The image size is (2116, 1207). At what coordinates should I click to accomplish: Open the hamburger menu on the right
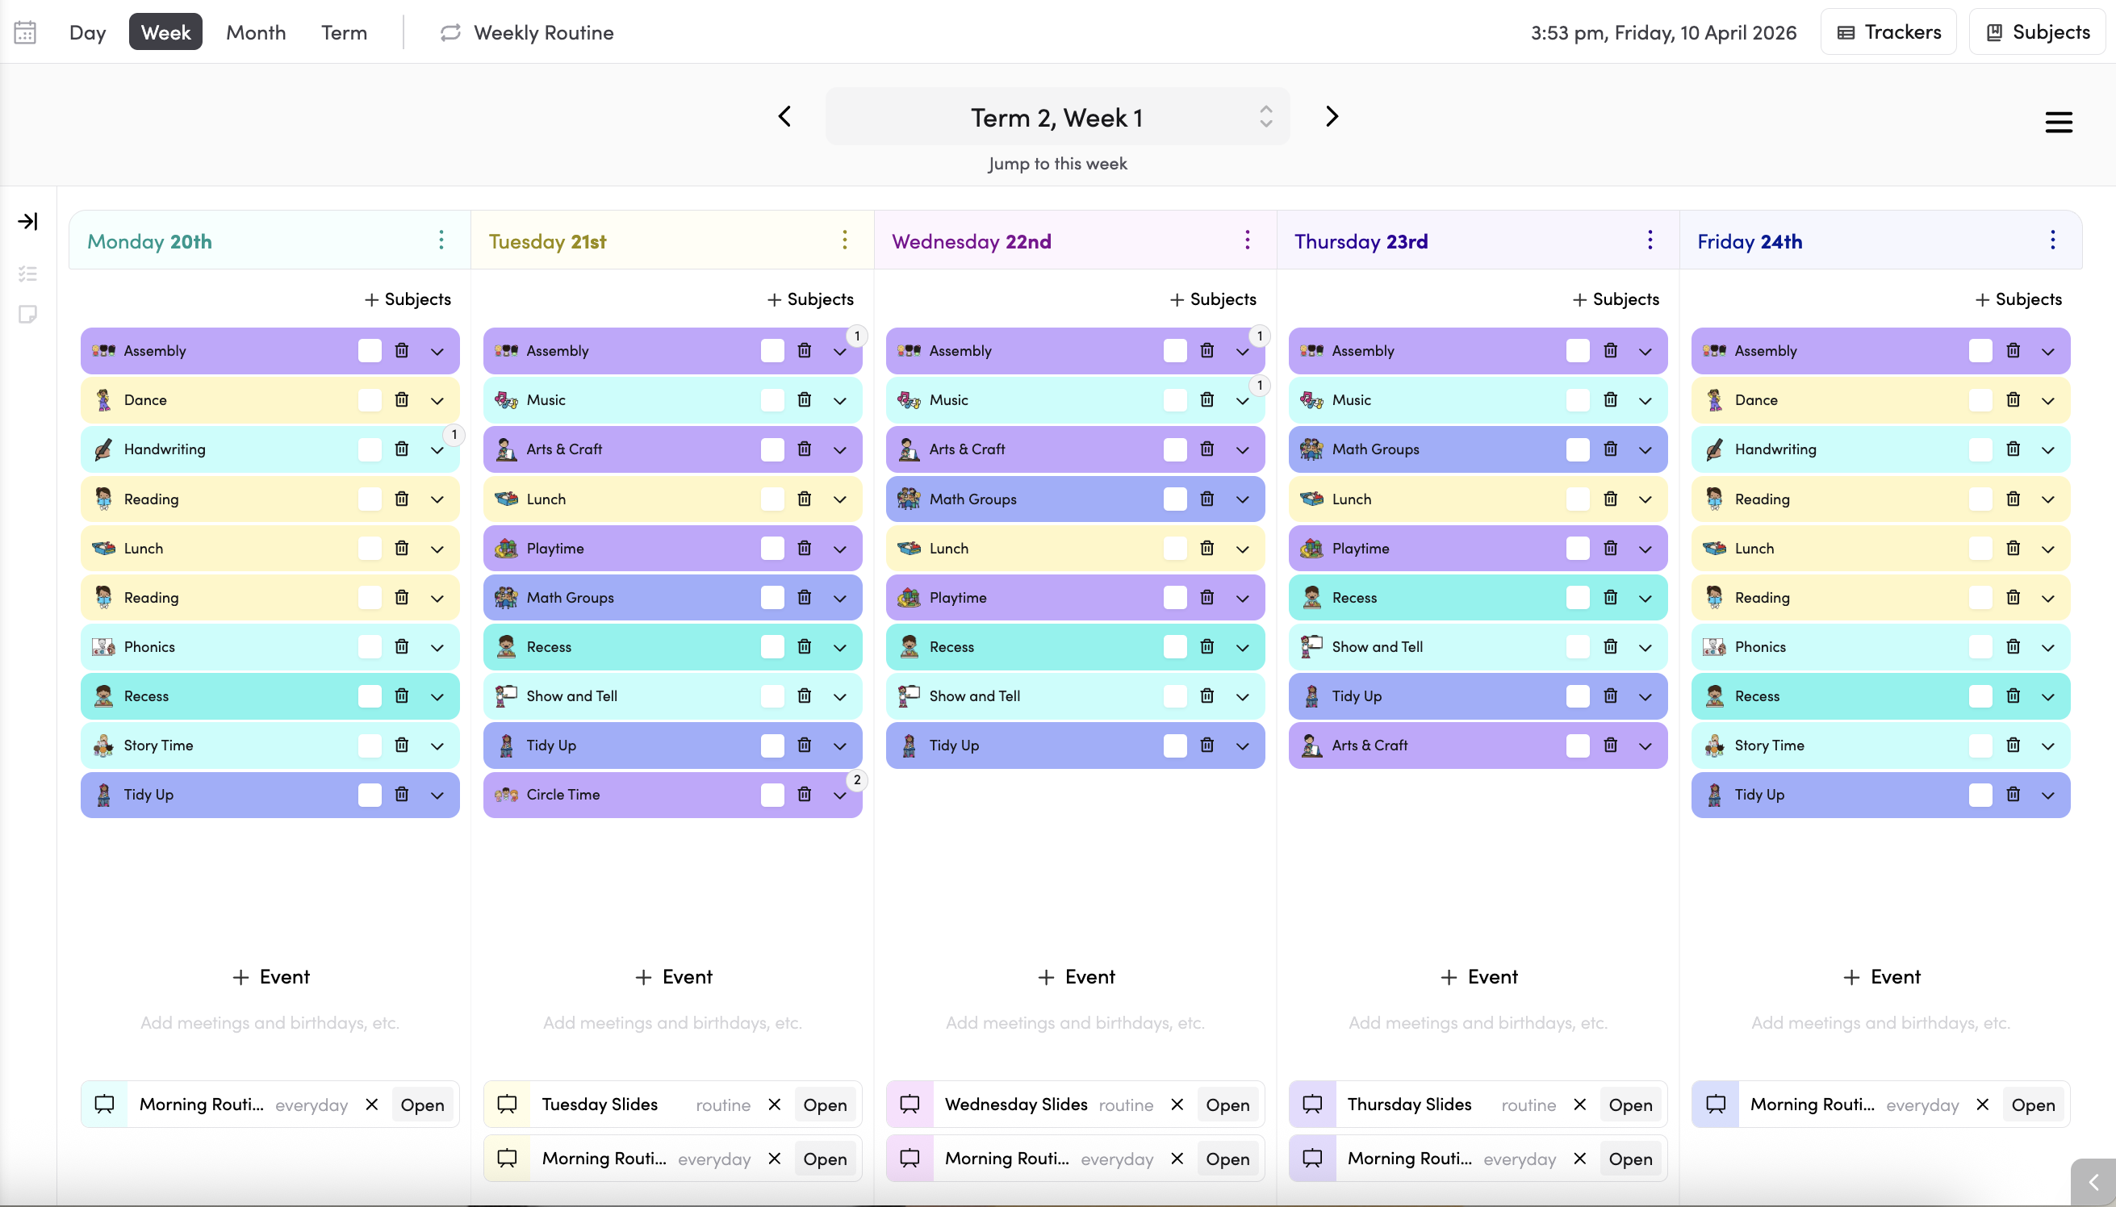(x=2058, y=123)
